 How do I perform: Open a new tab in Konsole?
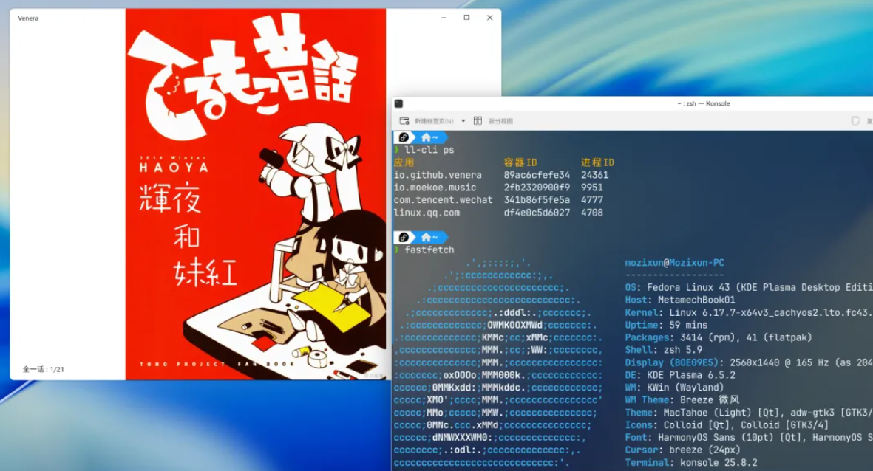point(427,120)
